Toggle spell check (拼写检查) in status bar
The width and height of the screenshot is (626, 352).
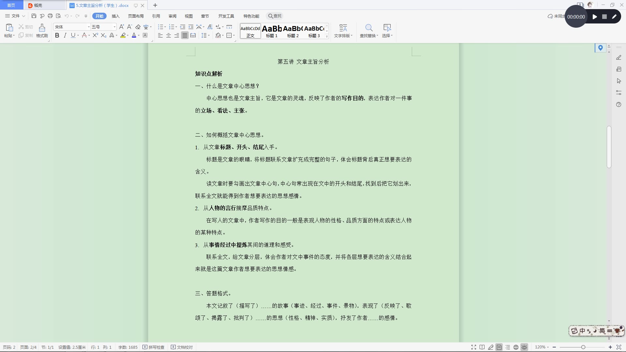click(x=154, y=347)
